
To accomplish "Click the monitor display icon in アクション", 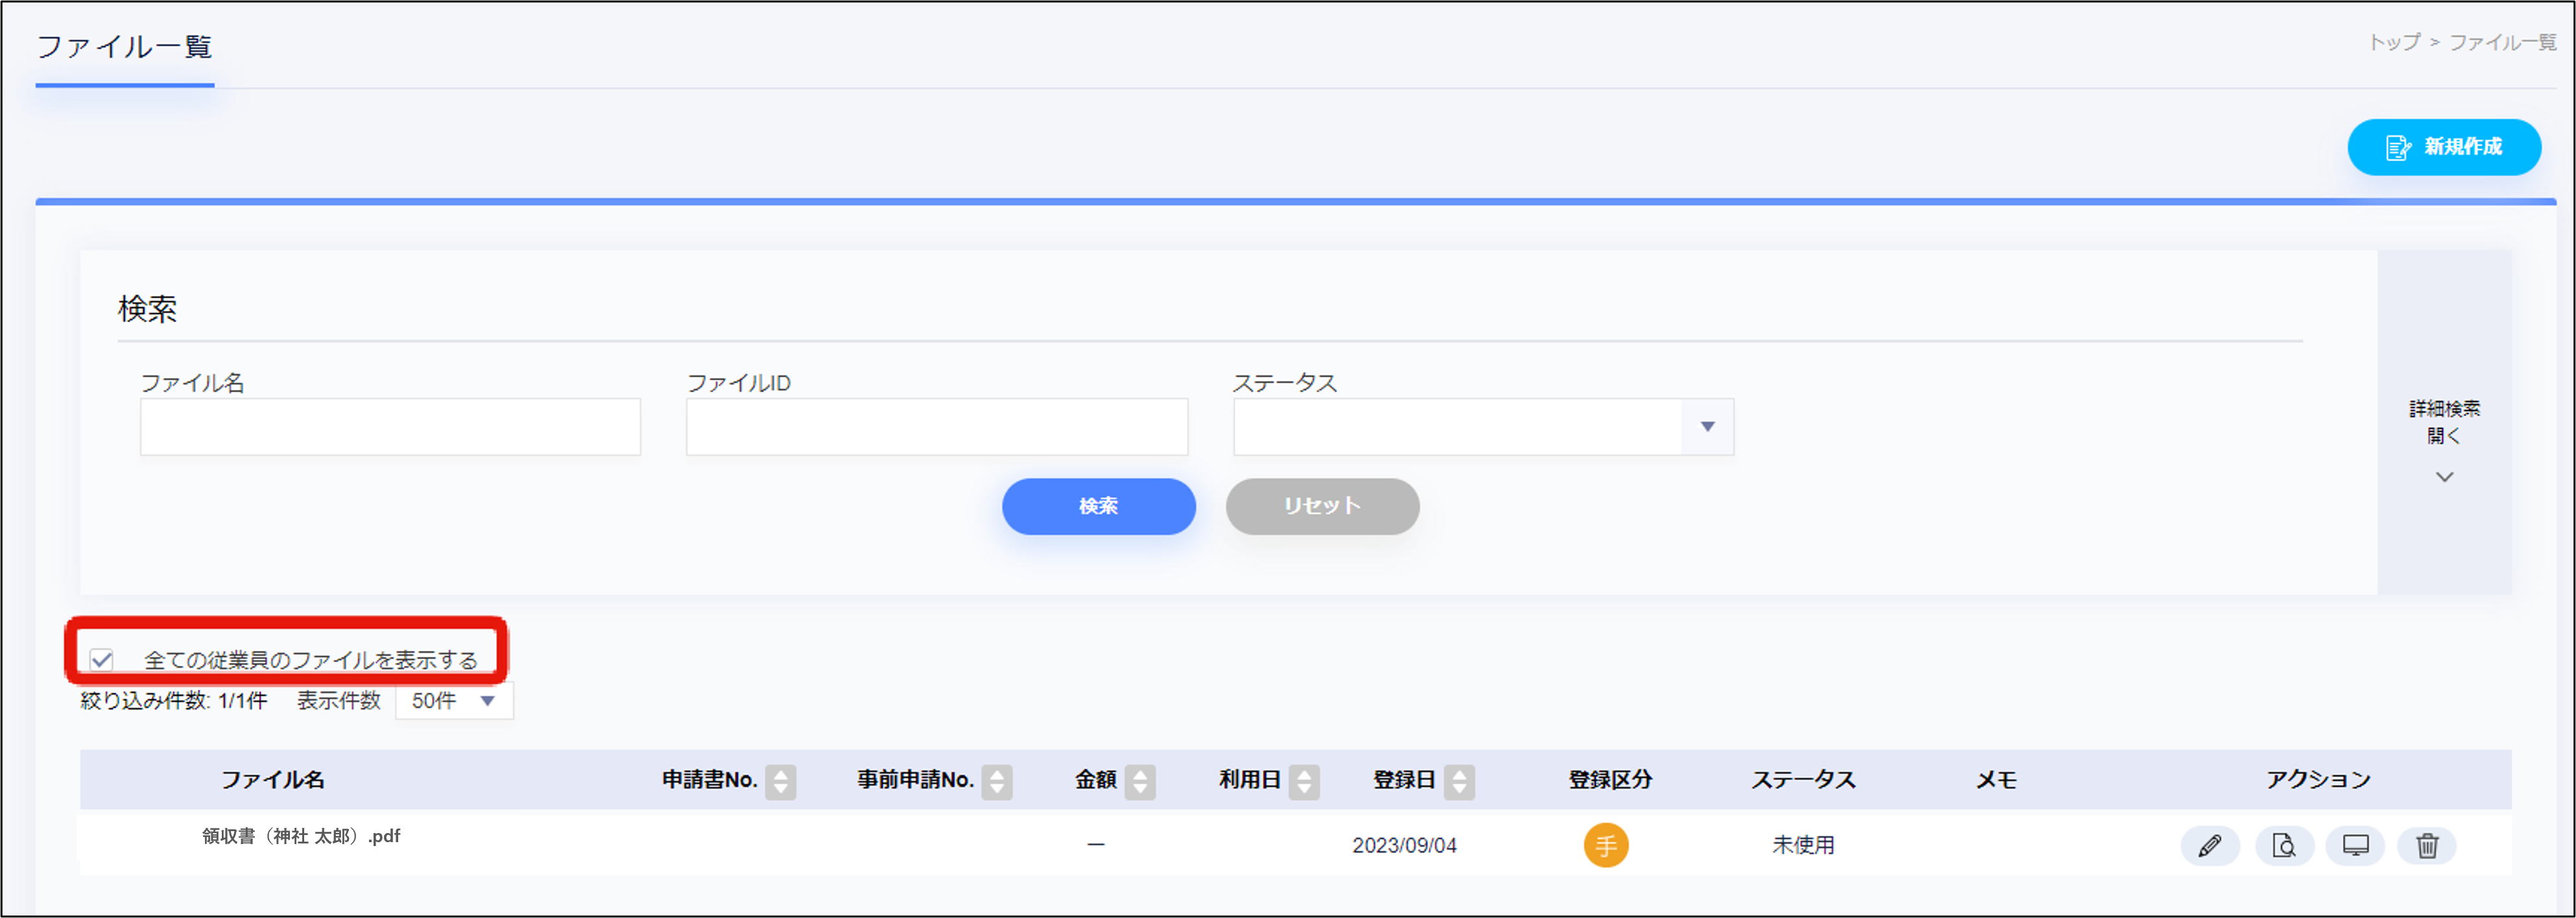I will coord(2355,845).
